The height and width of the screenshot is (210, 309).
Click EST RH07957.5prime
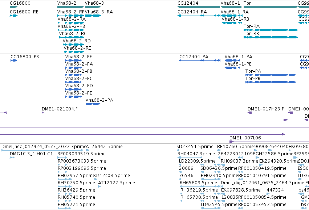coord(64,179)
